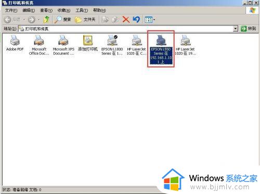
Task: Click inside the address bar field
Action: [x=126, y=29]
